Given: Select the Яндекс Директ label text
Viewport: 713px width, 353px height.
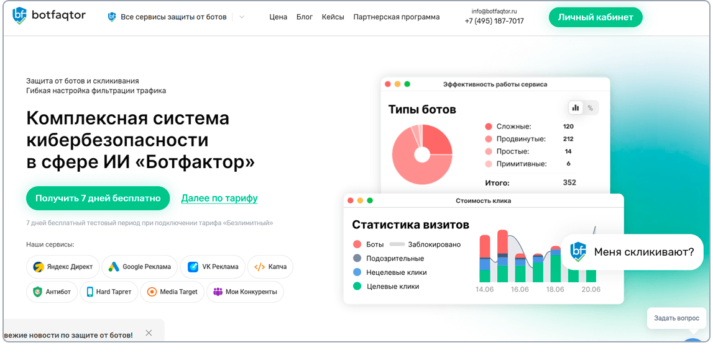Looking at the screenshot, I should coord(69,267).
